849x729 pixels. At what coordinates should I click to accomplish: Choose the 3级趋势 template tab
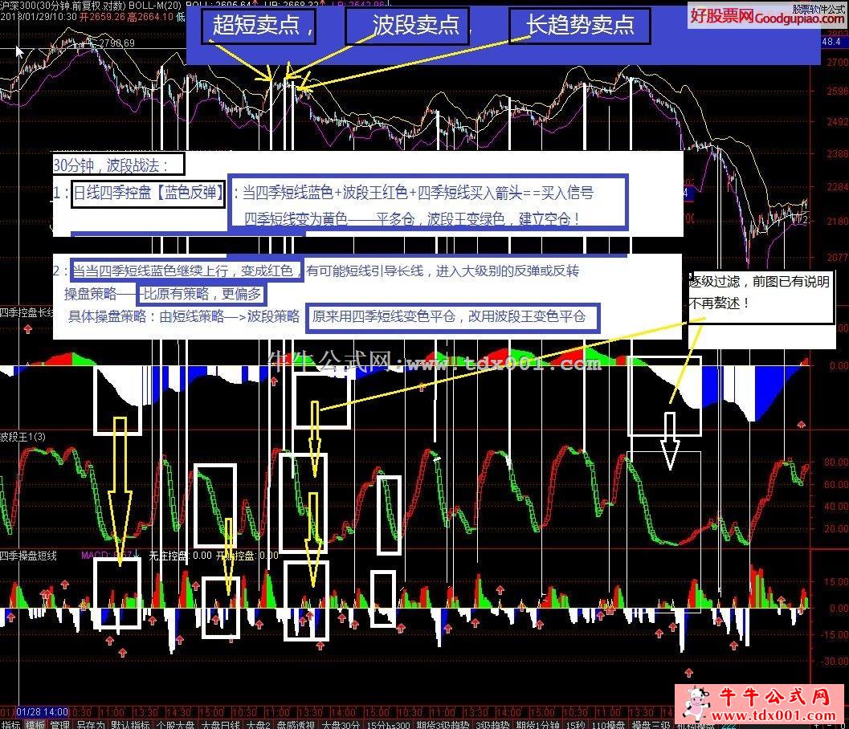(x=492, y=725)
